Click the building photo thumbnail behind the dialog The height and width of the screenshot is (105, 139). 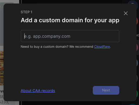pyautogui.click(x=2, y=68)
